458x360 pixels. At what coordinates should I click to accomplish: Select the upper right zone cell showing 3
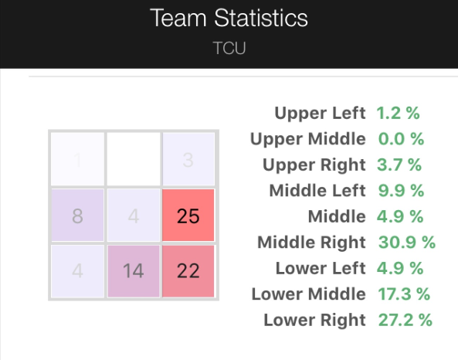pyautogui.click(x=188, y=159)
